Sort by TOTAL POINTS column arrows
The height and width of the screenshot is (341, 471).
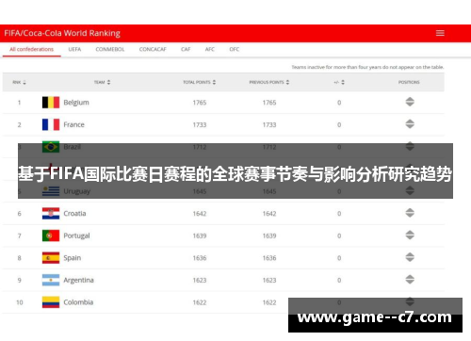214,82
